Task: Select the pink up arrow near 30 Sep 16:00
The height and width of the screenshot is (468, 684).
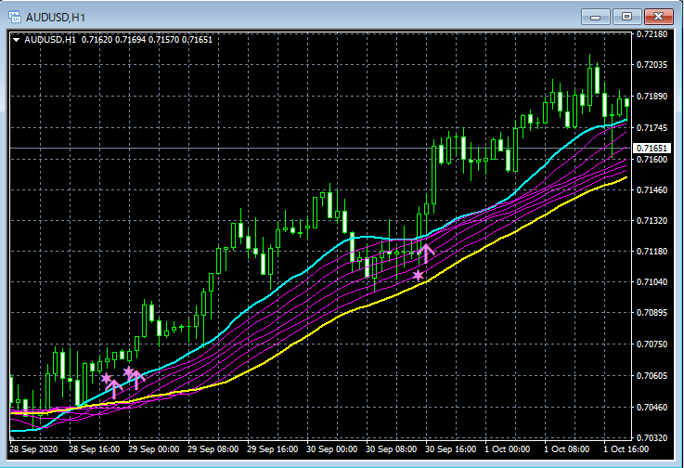Action: 426,253
